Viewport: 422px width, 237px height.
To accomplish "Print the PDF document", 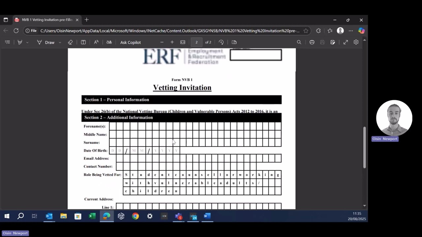I will pyautogui.click(x=312, y=42).
